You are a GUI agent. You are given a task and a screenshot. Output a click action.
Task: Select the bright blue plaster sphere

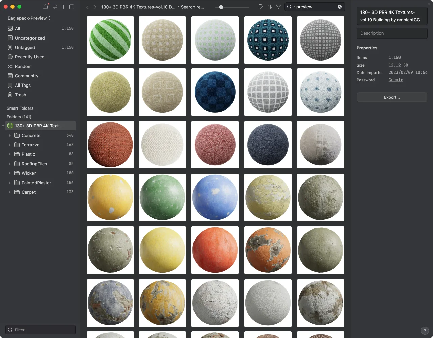[x=215, y=197]
